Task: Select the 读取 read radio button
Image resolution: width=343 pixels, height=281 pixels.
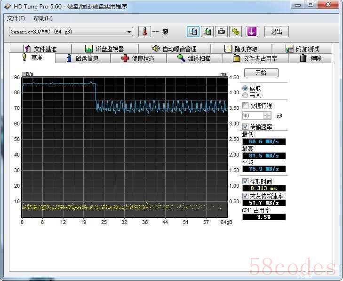Action: point(245,88)
